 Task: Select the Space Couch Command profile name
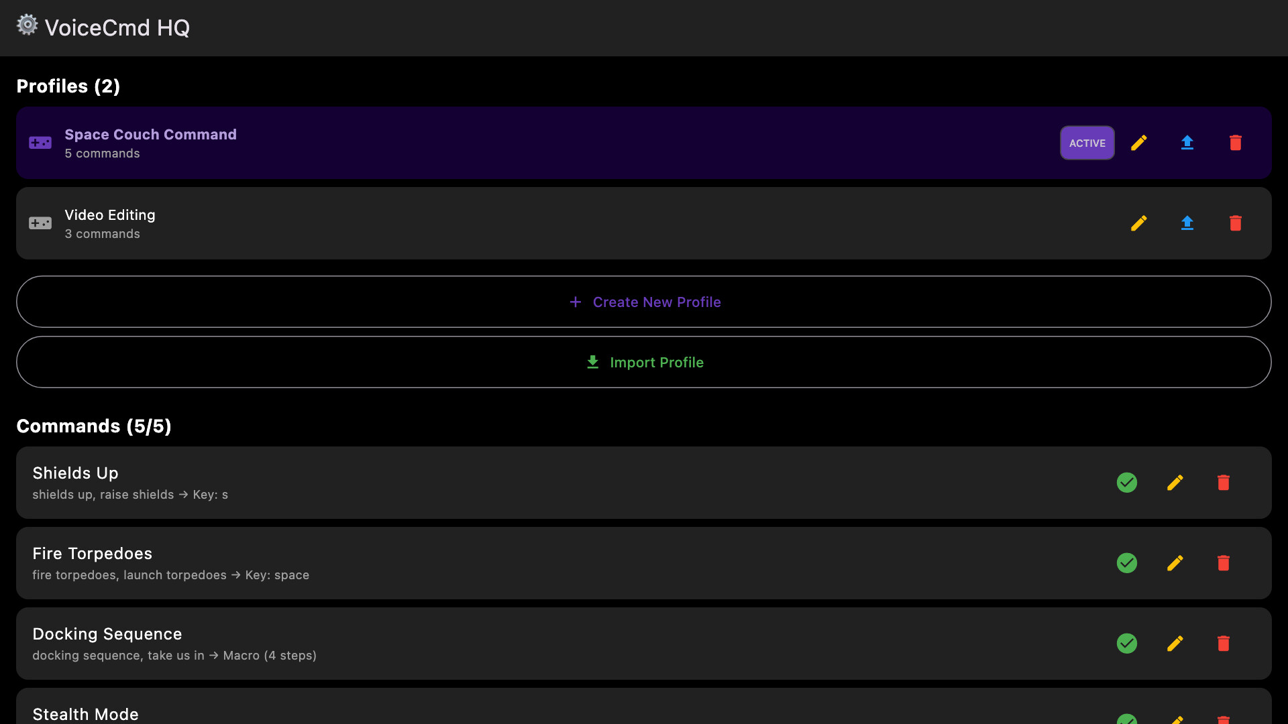coord(151,135)
